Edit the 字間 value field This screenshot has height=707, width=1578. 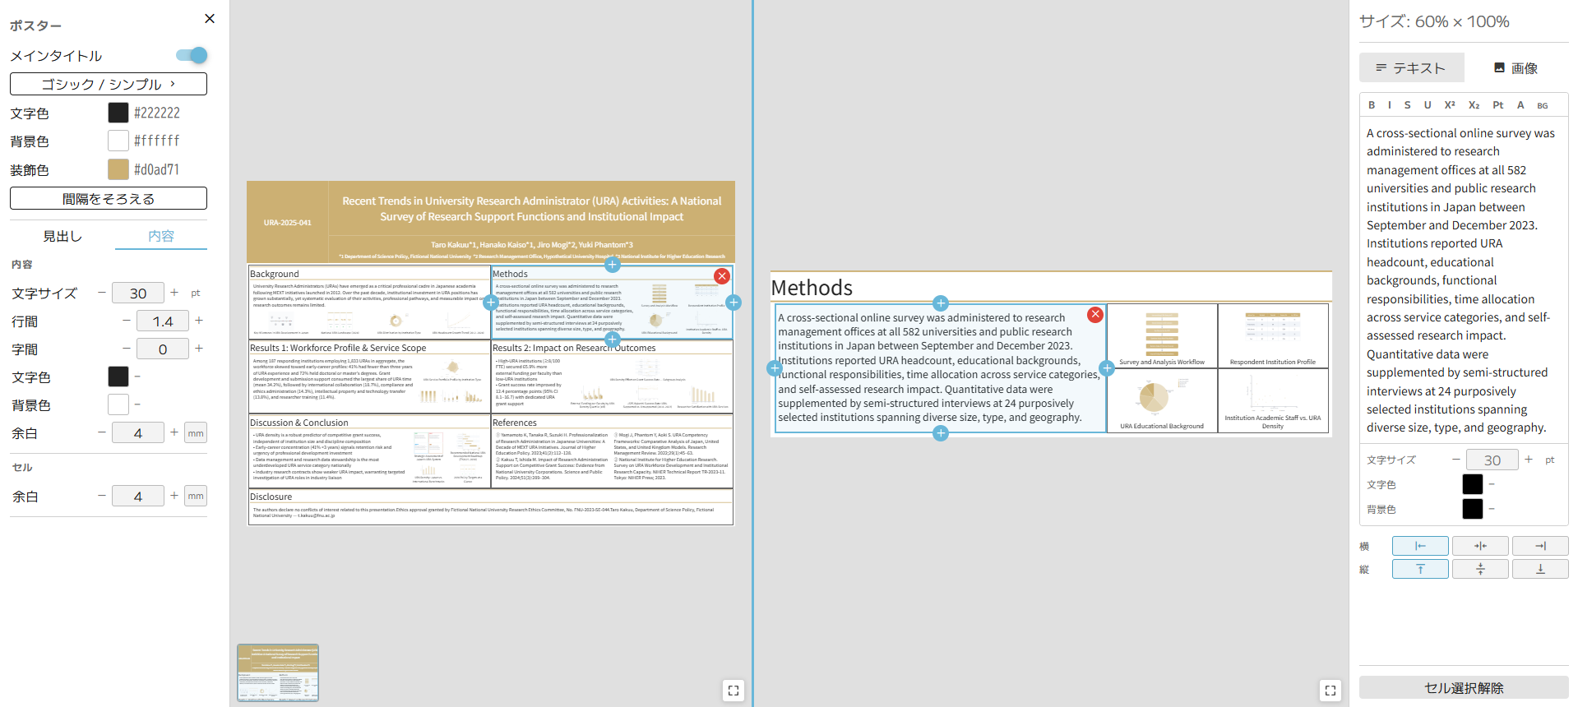click(163, 349)
